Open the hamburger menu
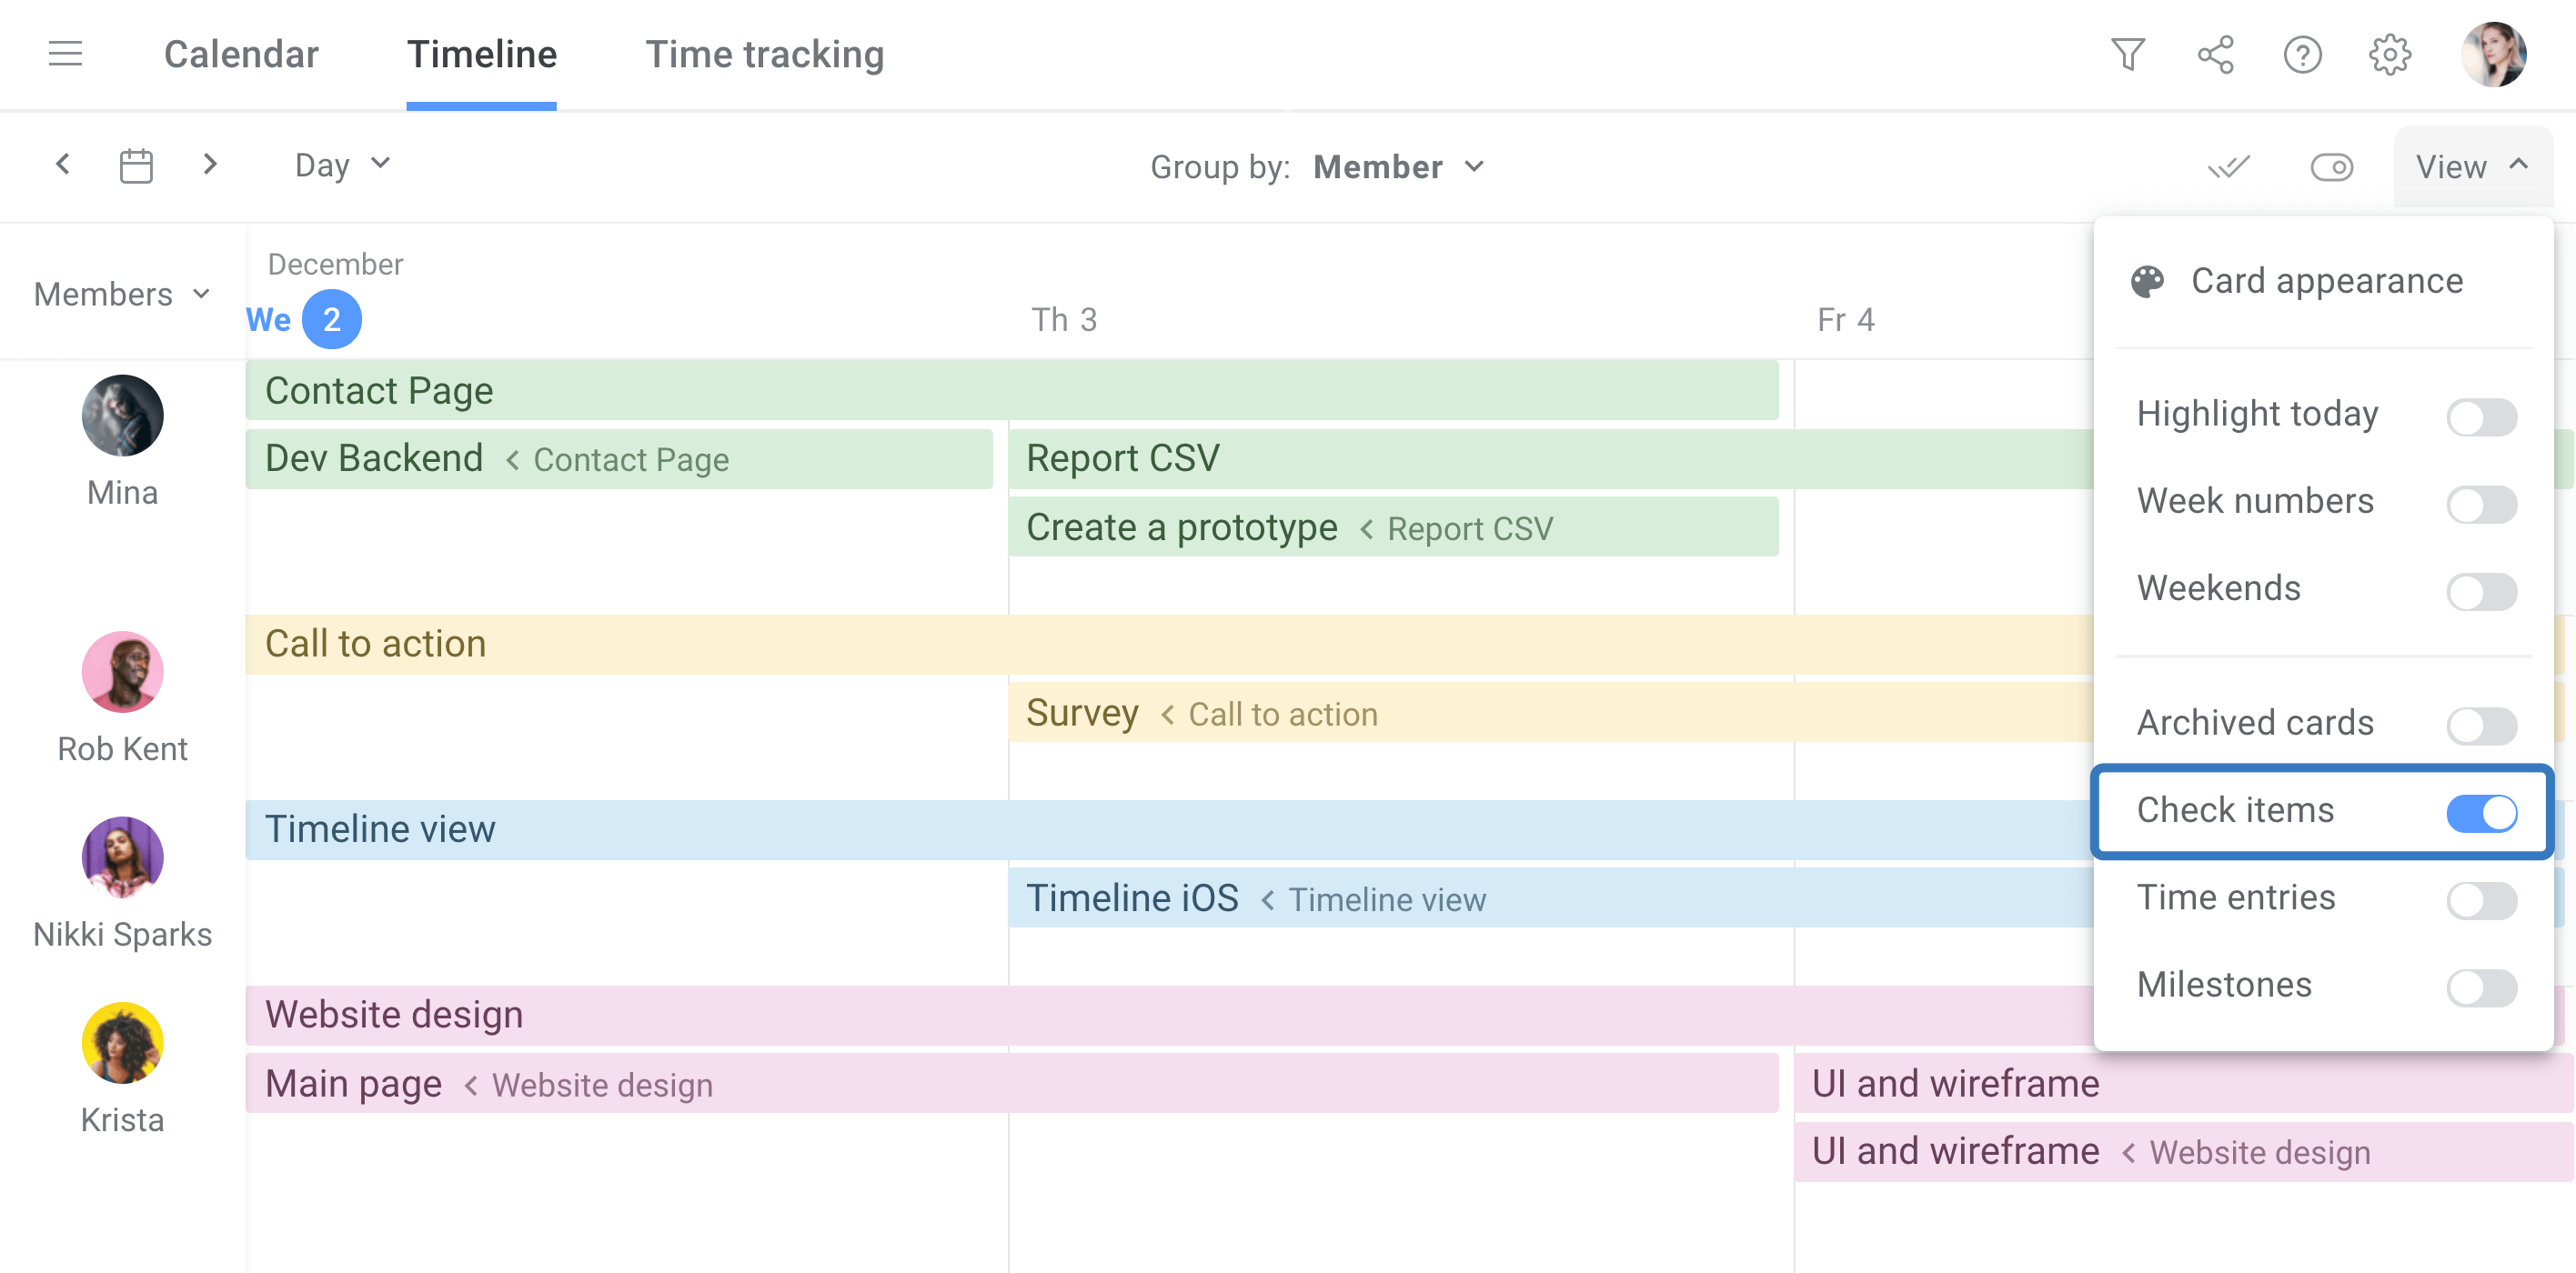 tap(65, 54)
